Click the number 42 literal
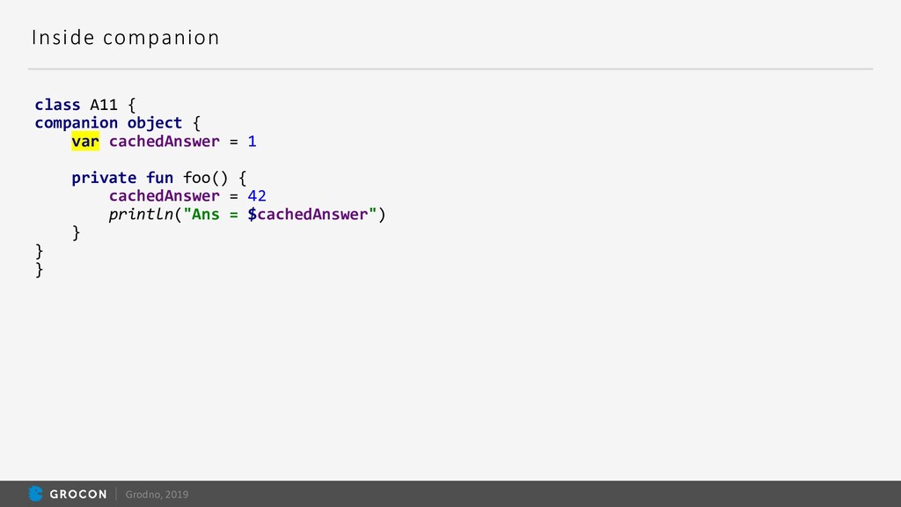Viewport: 901px width, 507px height. (x=257, y=196)
